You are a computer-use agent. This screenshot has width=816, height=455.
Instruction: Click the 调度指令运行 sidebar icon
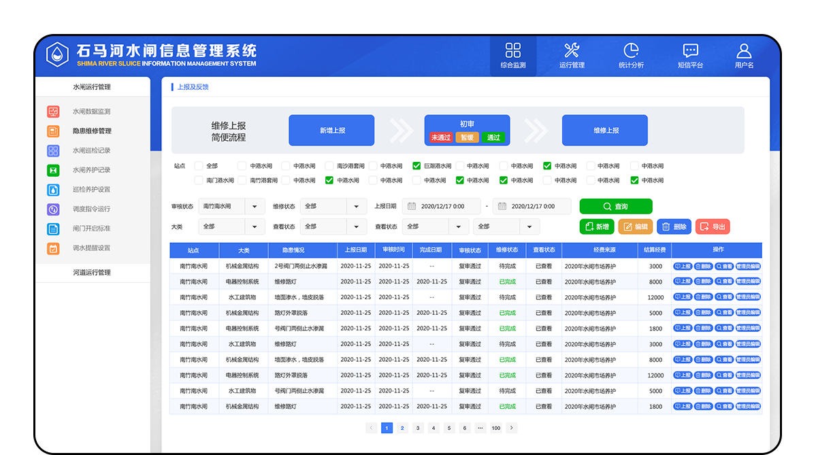tap(52, 209)
